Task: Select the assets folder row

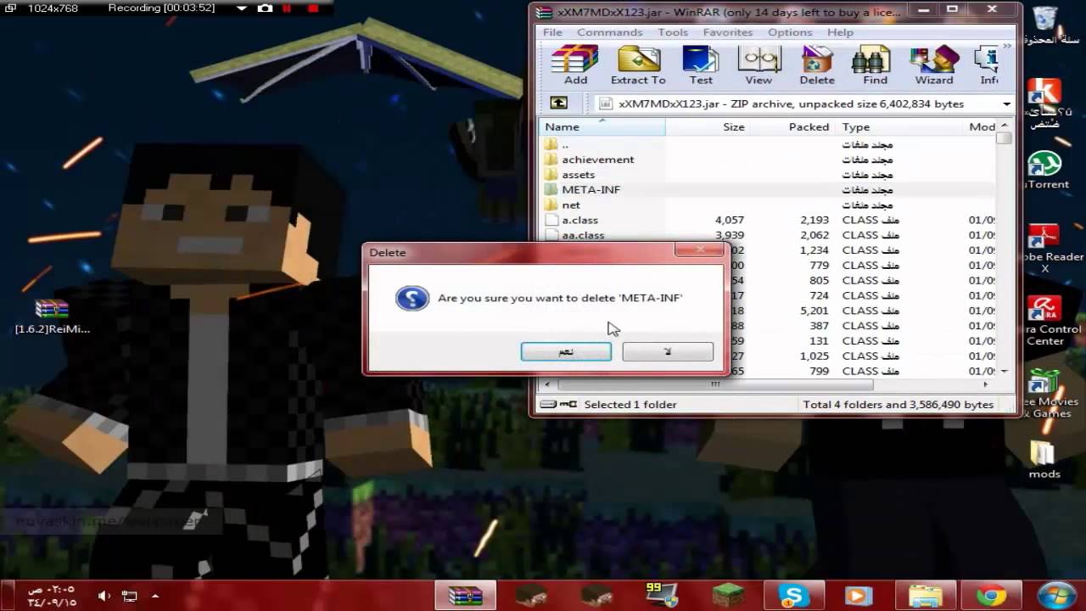Action: tap(767, 175)
